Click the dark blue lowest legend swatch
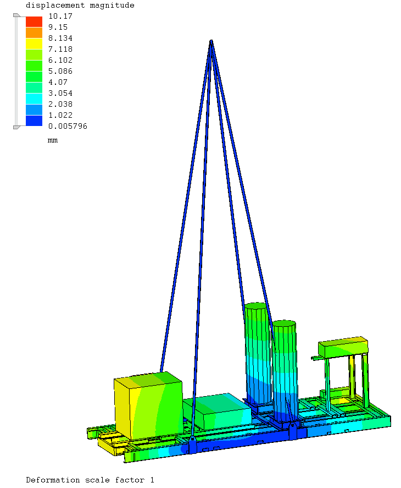This screenshot has height=488, width=401. click(34, 120)
